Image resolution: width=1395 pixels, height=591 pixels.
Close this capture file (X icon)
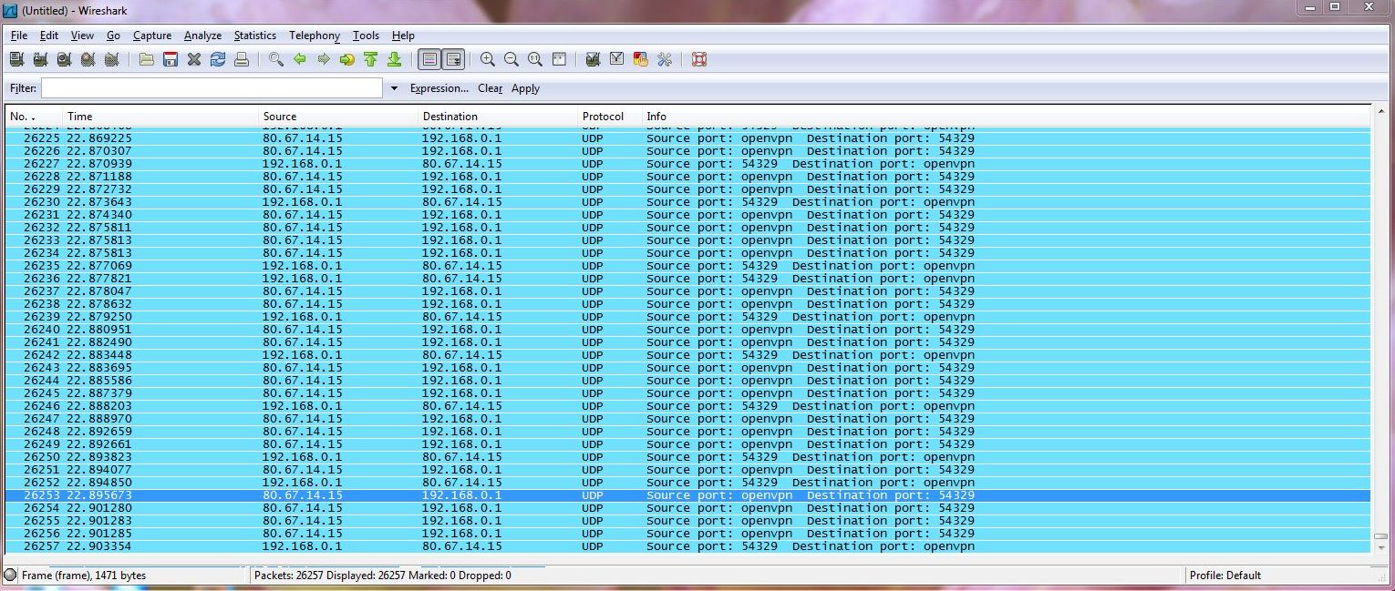click(x=194, y=59)
